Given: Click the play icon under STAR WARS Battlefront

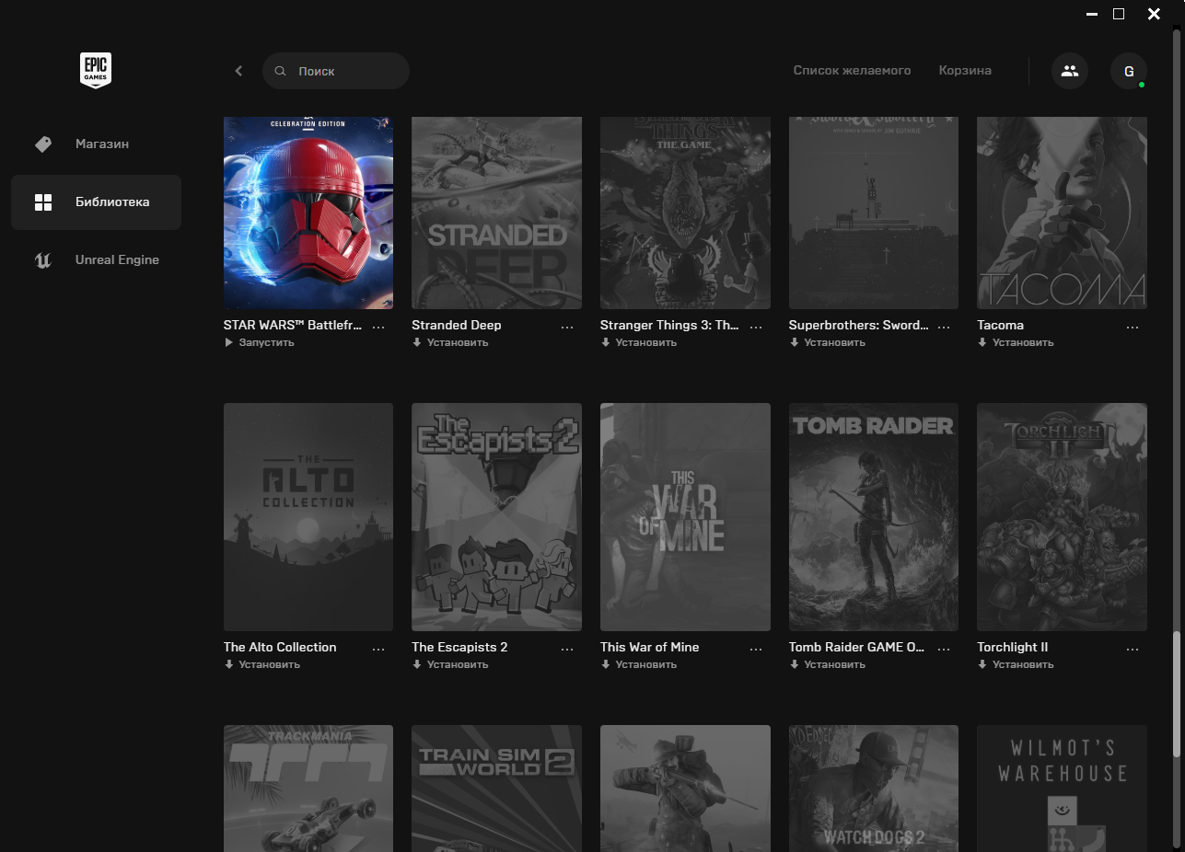Looking at the screenshot, I should [228, 342].
